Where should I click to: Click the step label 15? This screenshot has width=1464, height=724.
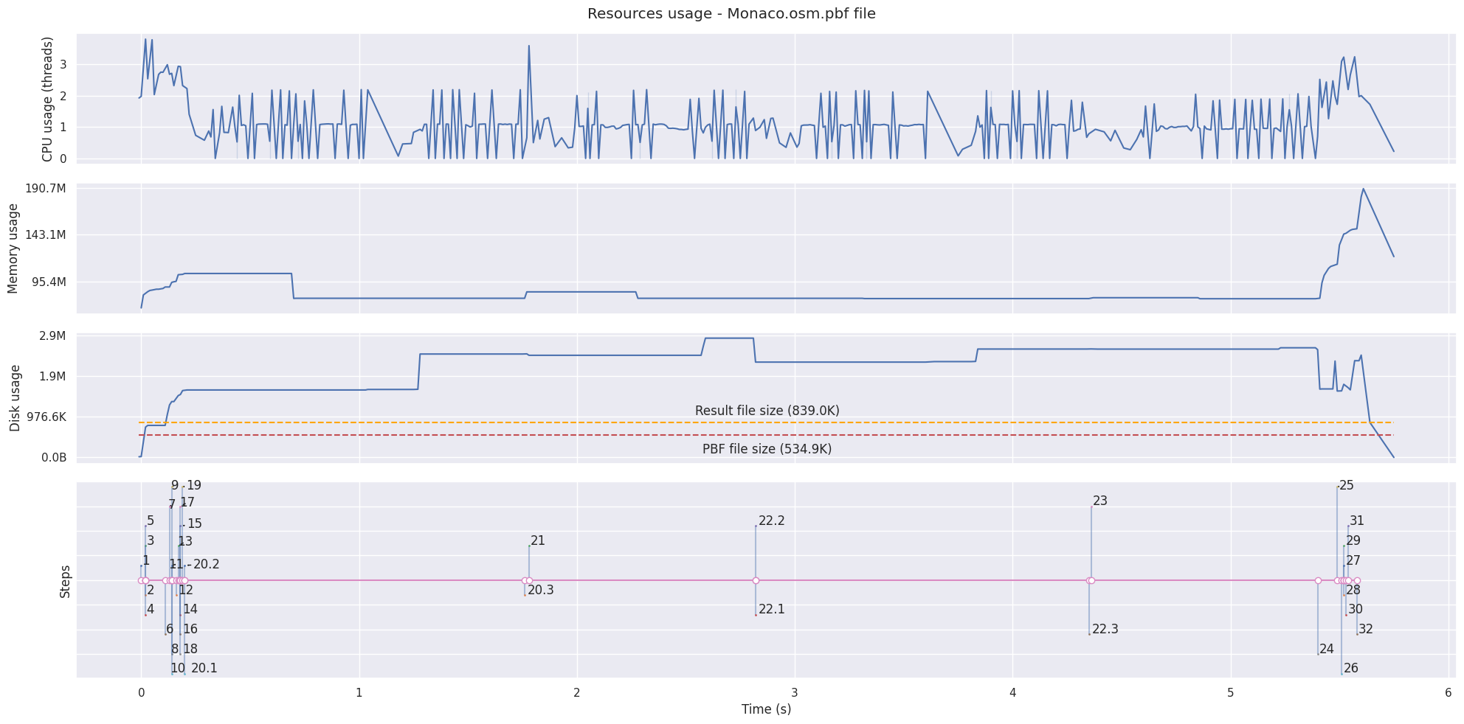click(x=195, y=524)
